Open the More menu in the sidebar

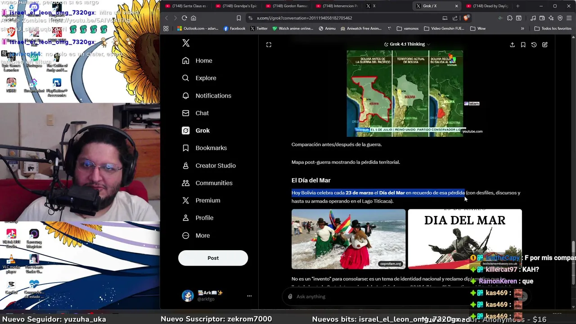click(x=196, y=235)
